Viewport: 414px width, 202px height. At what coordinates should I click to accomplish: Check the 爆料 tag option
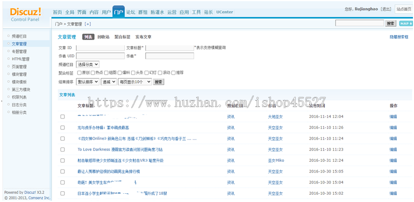(120, 73)
